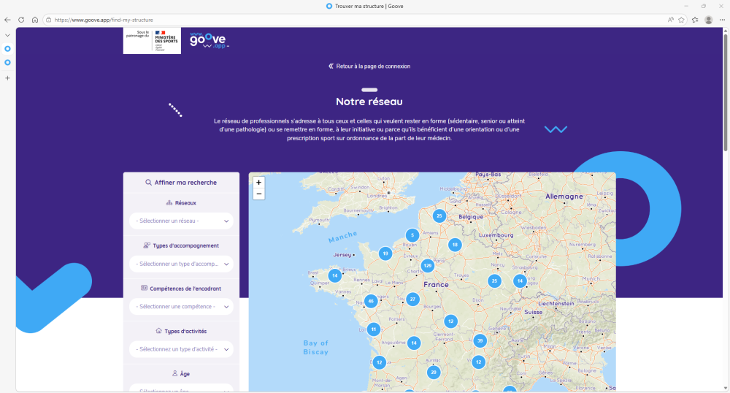730x393 pixels.
Task: Click the cluster marker labeled 27
Action: [412, 299]
